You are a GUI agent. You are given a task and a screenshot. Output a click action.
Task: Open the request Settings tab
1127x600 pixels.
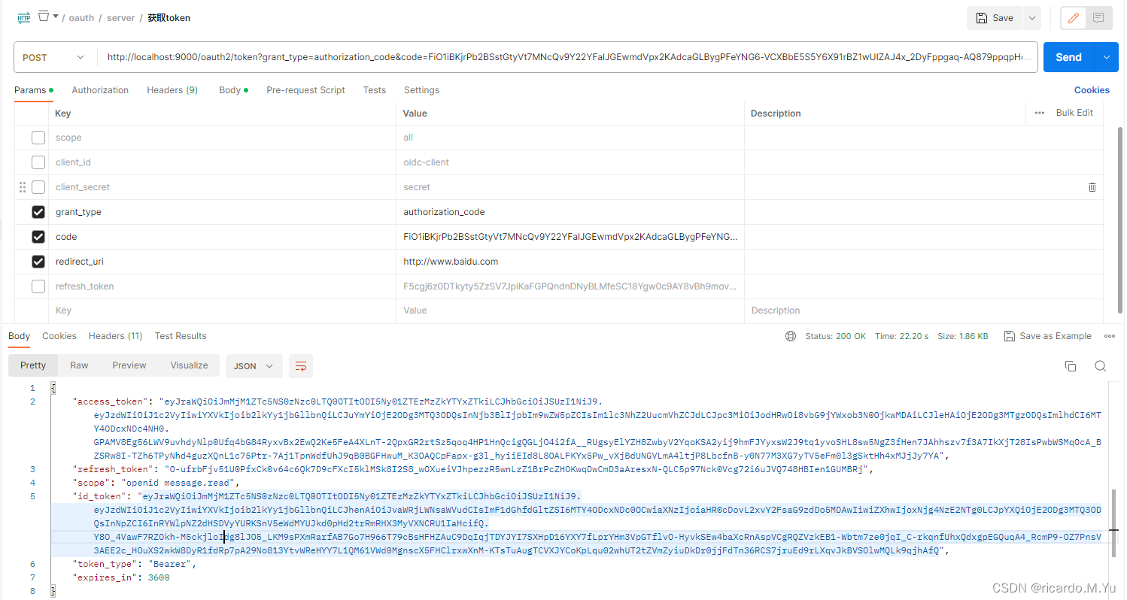pyautogui.click(x=421, y=90)
